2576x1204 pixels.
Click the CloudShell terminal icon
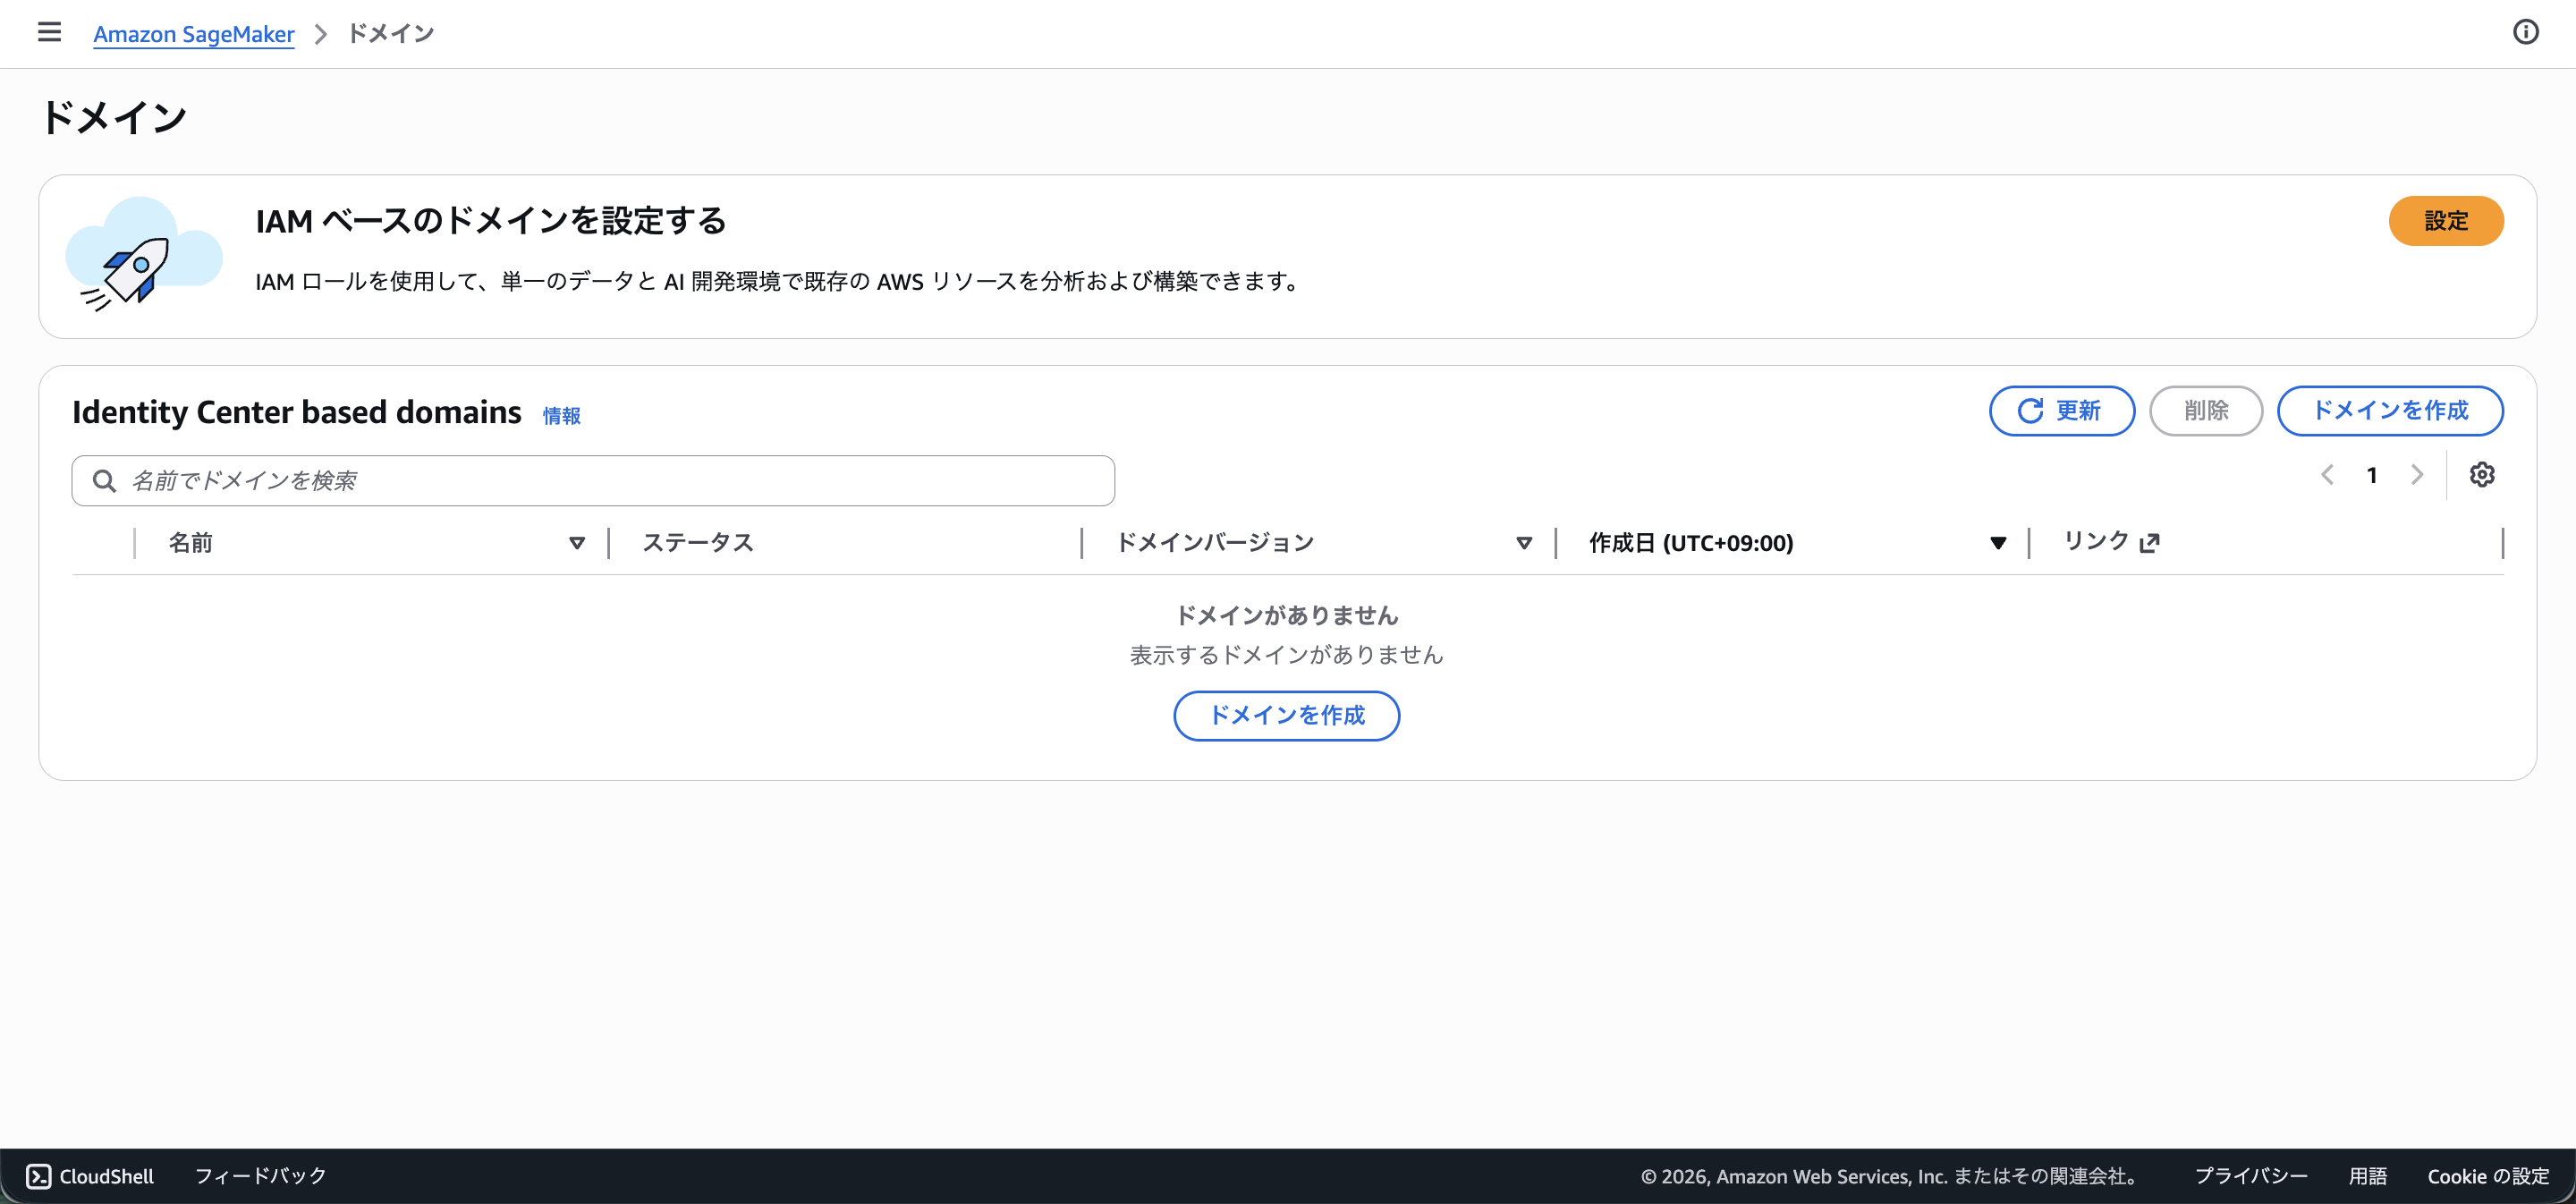point(38,1176)
